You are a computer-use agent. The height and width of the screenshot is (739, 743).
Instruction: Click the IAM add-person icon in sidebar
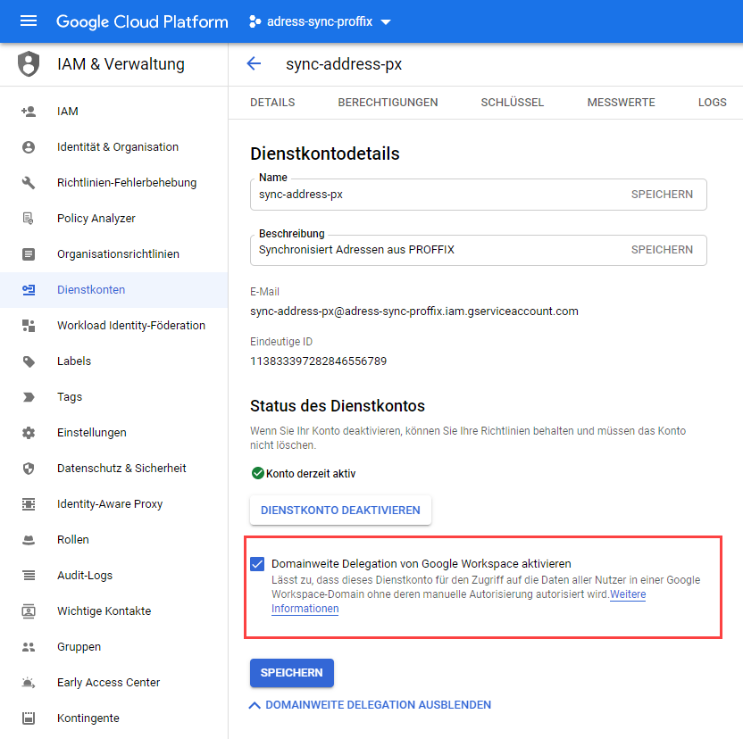tap(29, 112)
